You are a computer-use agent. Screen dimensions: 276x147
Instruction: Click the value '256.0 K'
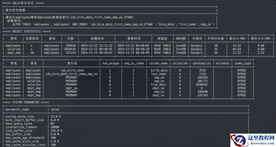click(x=56, y=131)
